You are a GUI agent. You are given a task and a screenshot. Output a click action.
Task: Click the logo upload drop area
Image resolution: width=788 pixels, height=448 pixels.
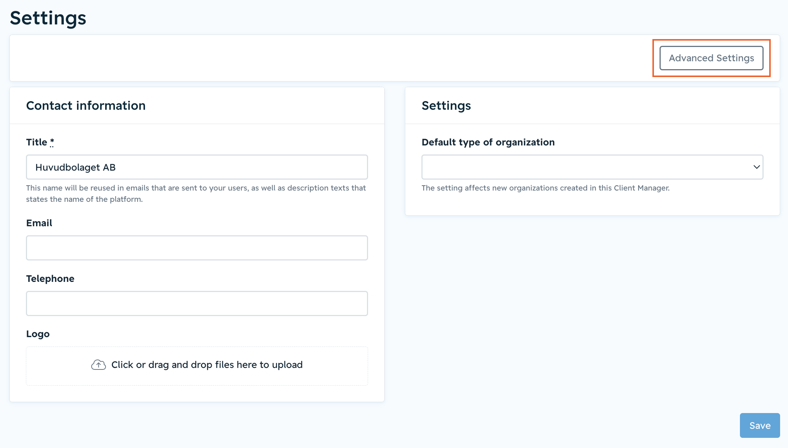[197, 366]
